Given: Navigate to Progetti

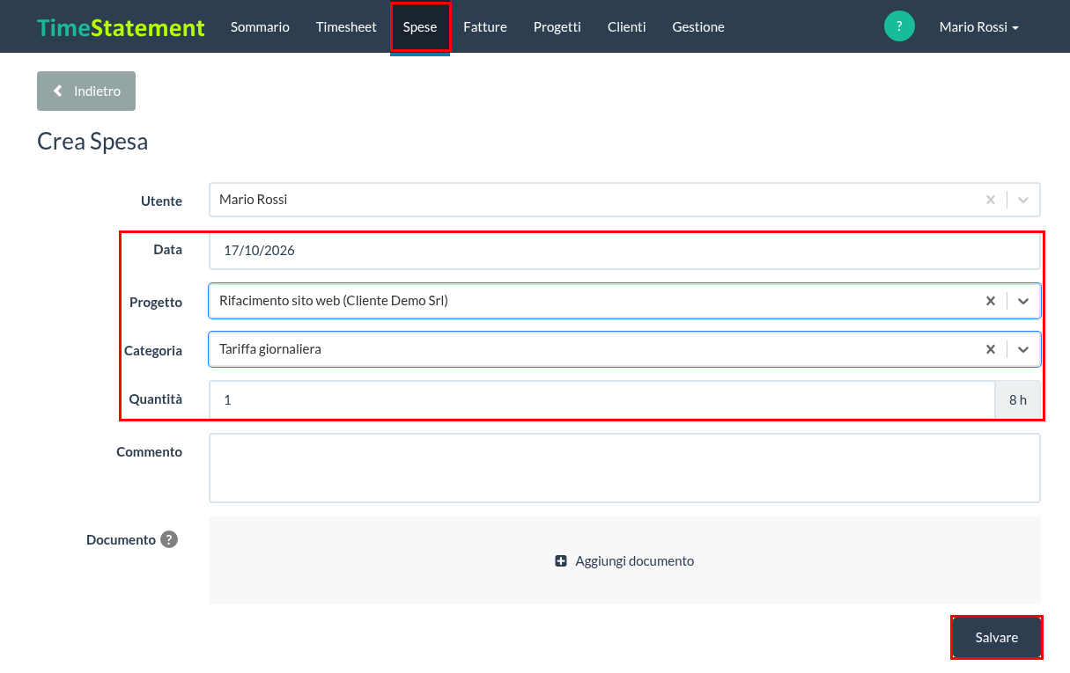Looking at the screenshot, I should (557, 27).
